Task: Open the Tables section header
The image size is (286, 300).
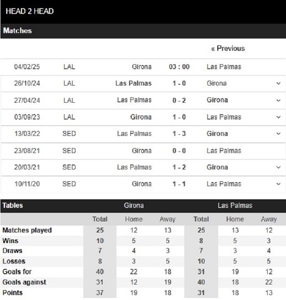Action: pyautogui.click(x=13, y=205)
